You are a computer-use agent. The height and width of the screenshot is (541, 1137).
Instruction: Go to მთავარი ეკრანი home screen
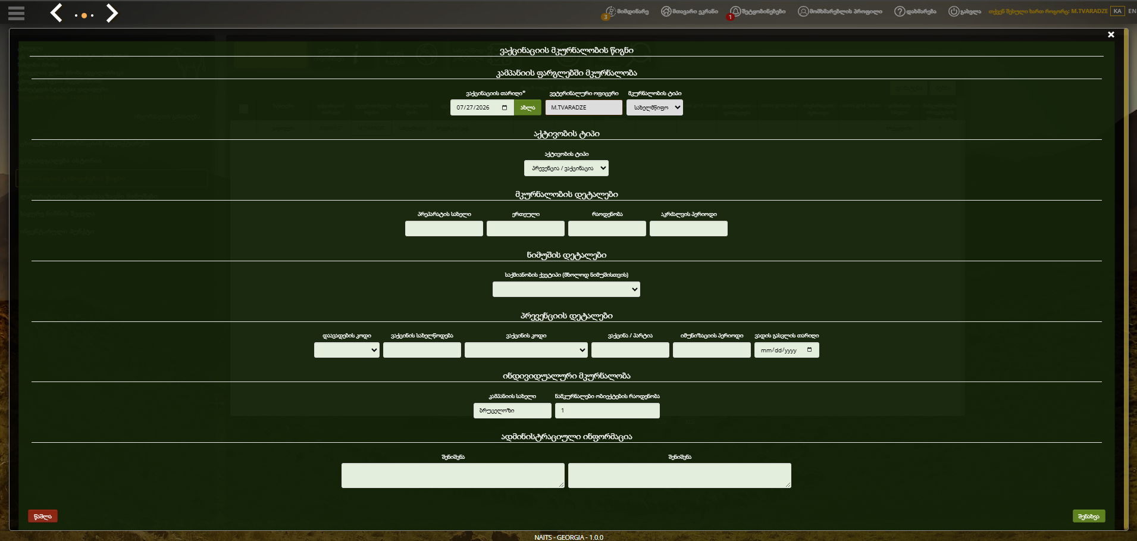690,11
